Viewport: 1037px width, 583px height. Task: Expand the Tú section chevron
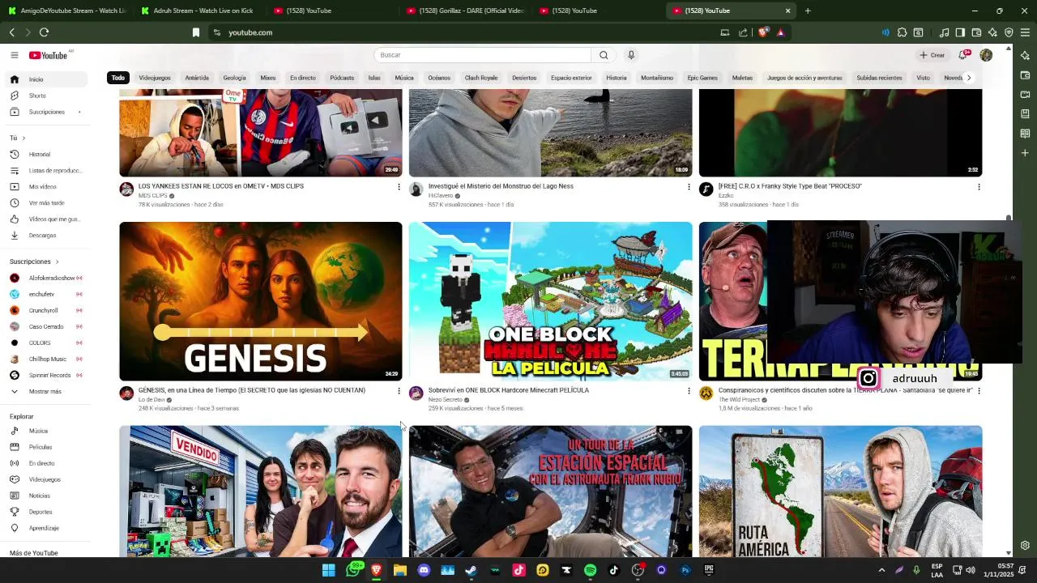point(23,138)
